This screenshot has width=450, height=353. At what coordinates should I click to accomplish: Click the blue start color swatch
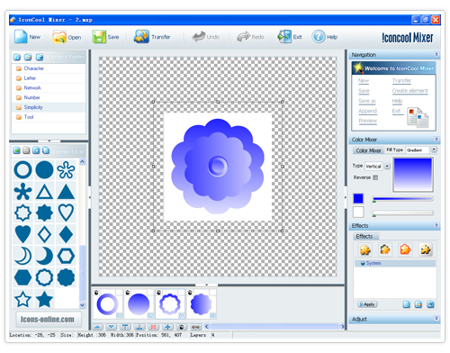pos(358,198)
